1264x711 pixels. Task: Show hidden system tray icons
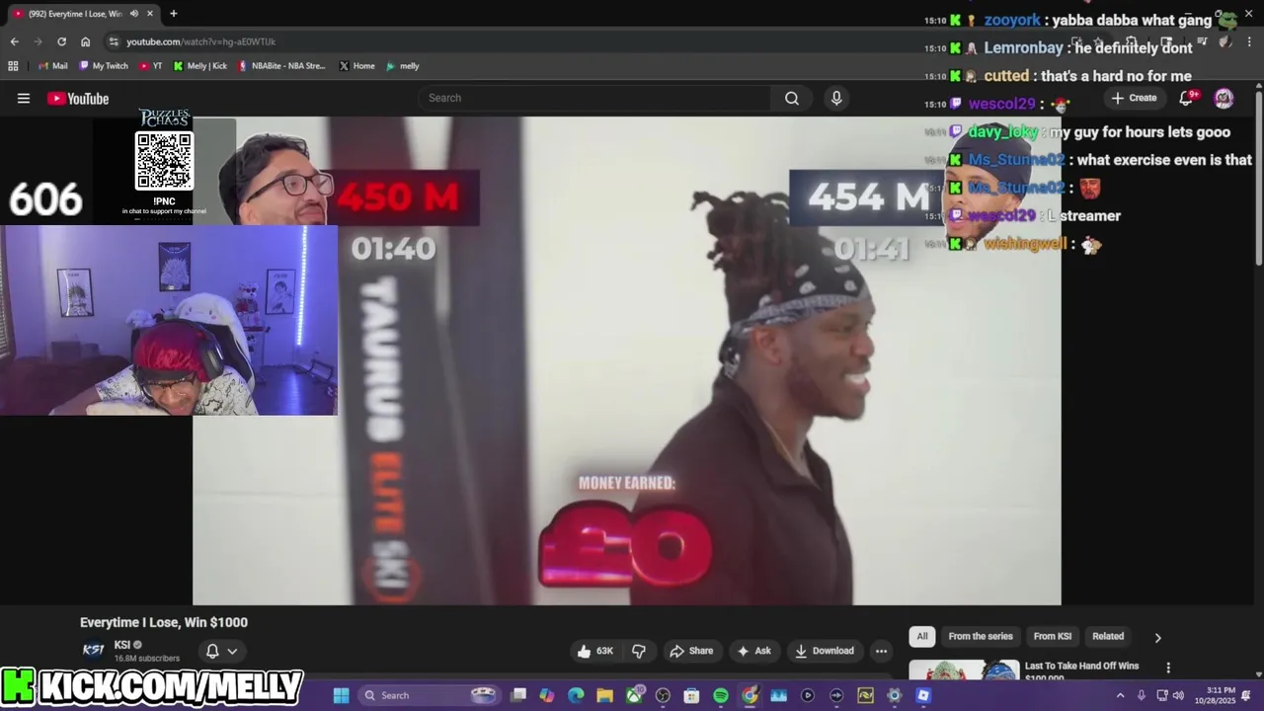1120,695
